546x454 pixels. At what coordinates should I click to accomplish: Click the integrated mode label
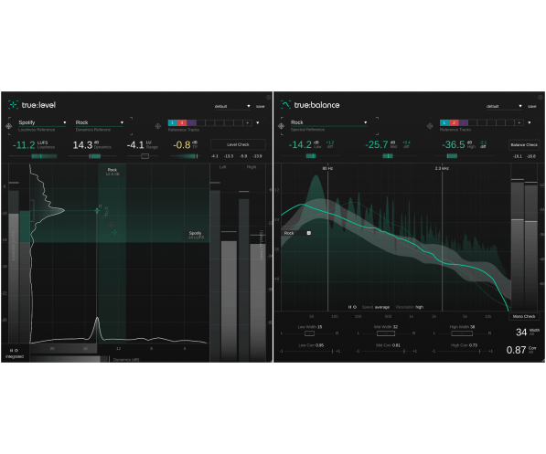pos(15,356)
